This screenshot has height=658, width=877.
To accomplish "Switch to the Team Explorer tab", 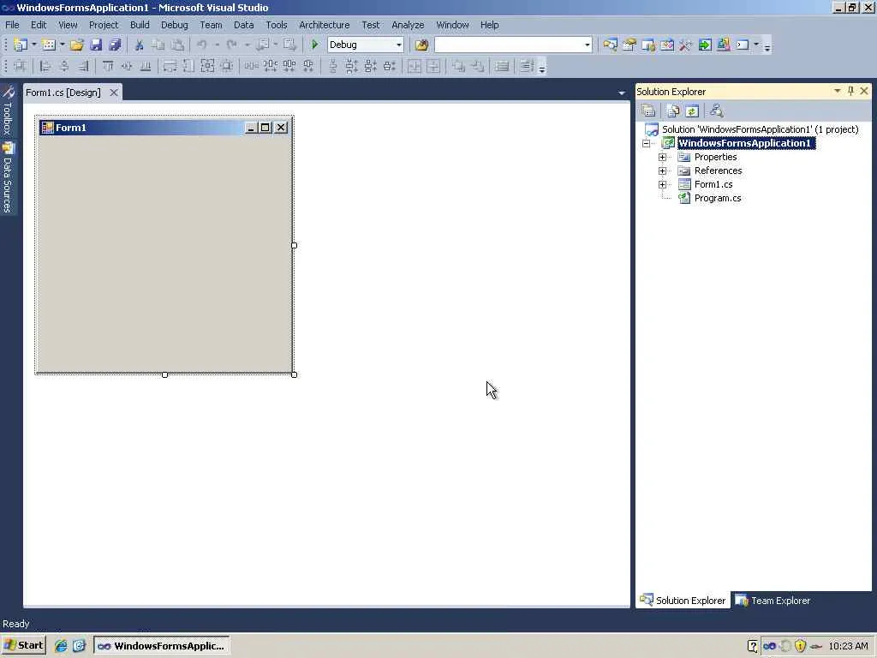I will [773, 601].
